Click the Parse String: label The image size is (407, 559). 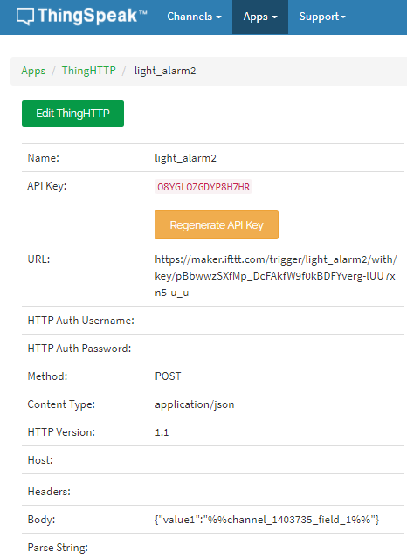coord(58,548)
